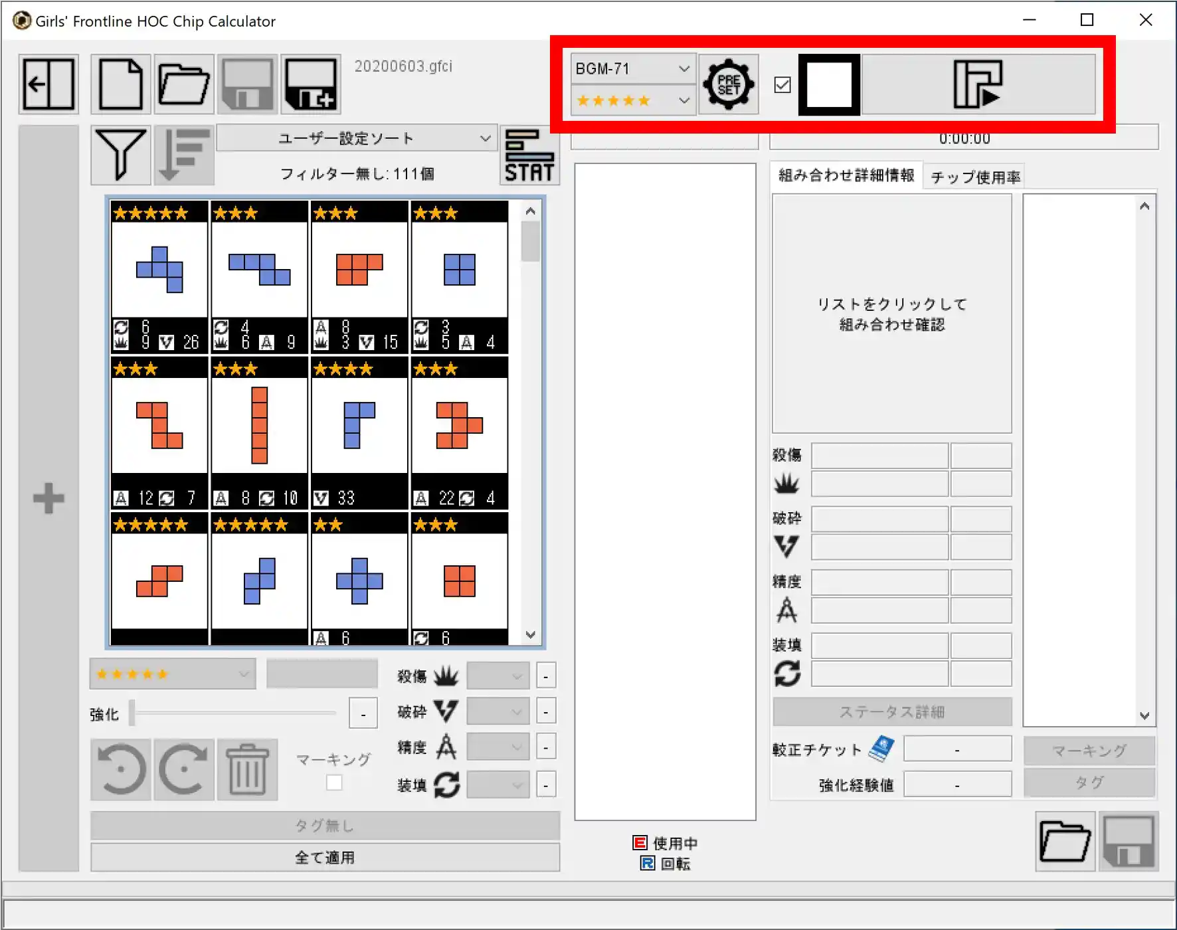This screenshot has width=1177, height=930.
Task: Rotate chip counter-clockwise
Action: (120, 769)
